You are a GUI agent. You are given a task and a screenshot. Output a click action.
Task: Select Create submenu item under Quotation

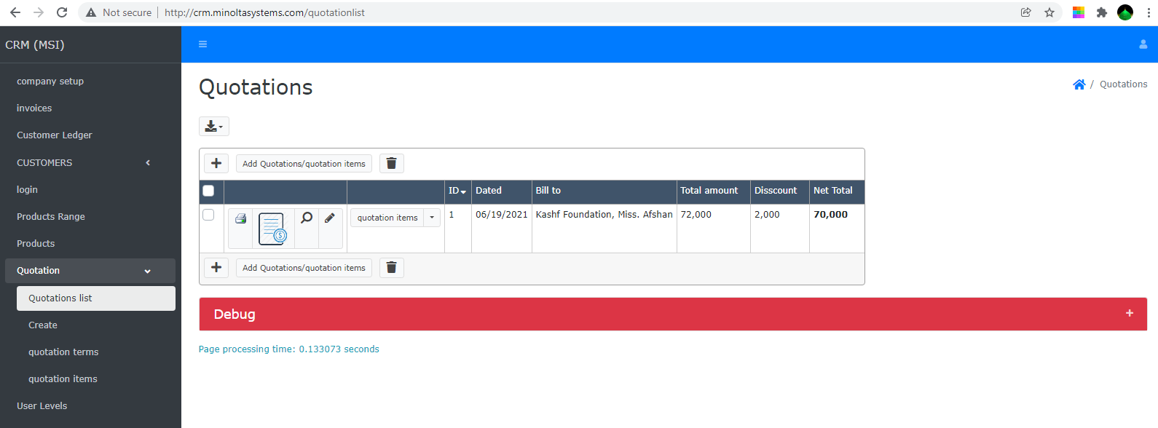point(43,325)
